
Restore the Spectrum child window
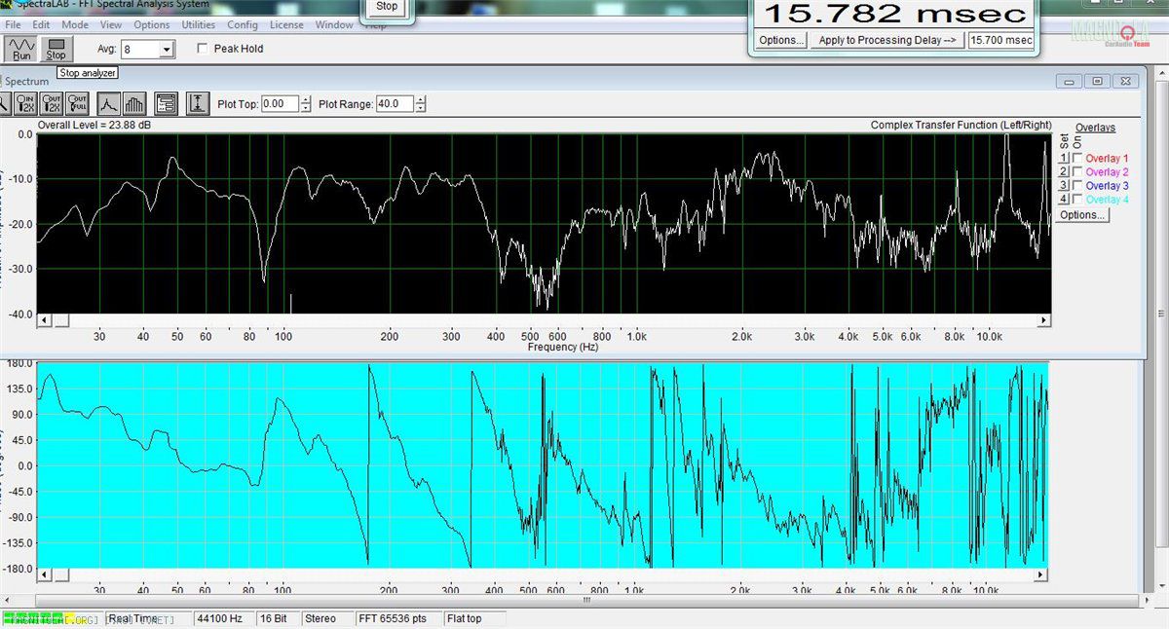1098,81
